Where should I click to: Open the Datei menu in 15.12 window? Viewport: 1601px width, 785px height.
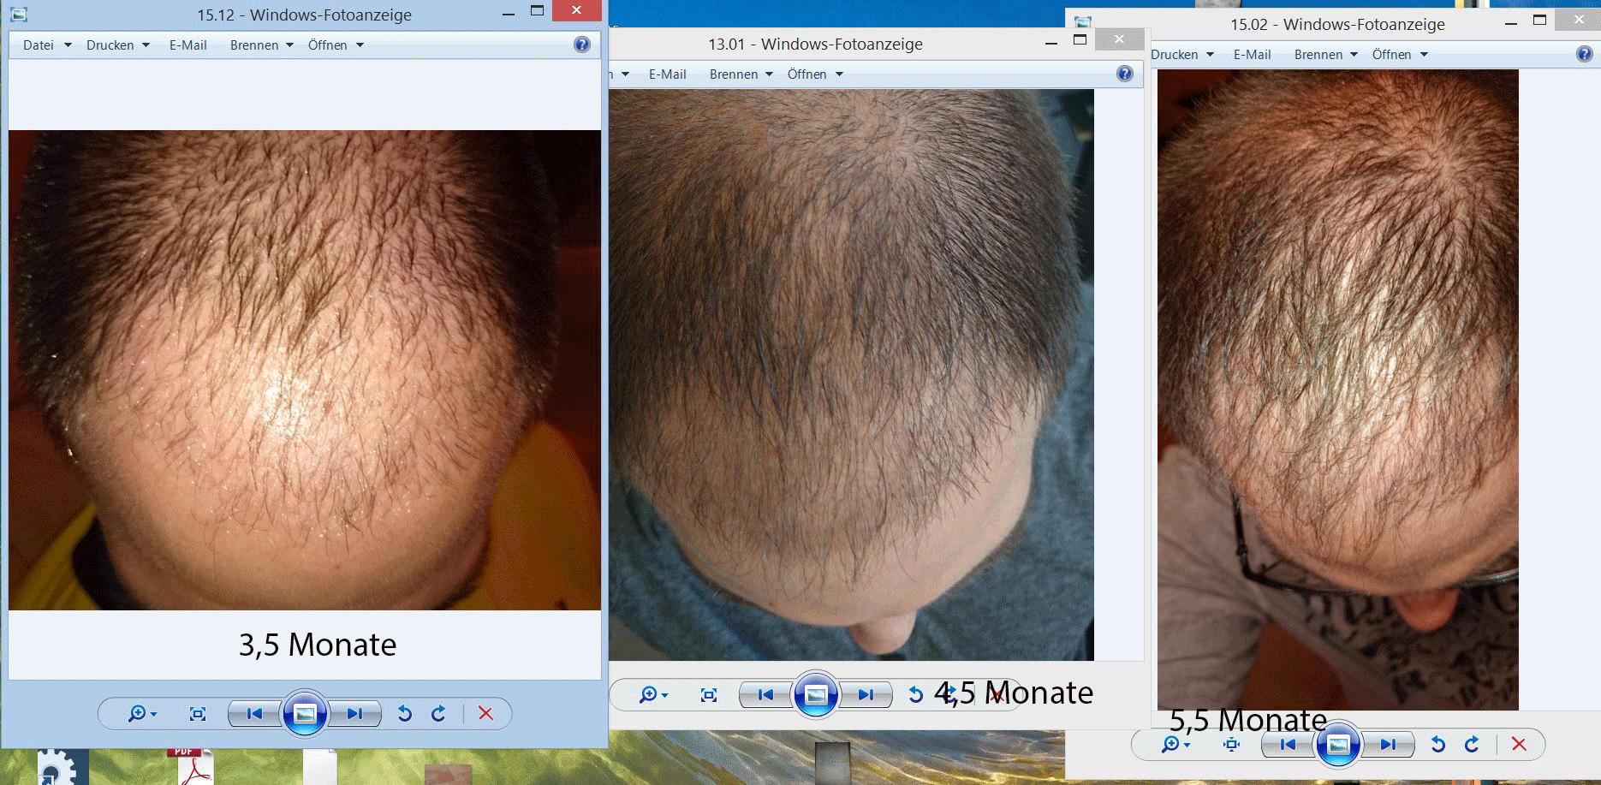click(46, 45)
